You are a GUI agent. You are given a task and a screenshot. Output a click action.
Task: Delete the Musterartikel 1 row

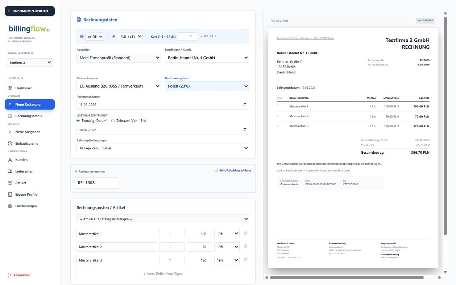(245, 233)
